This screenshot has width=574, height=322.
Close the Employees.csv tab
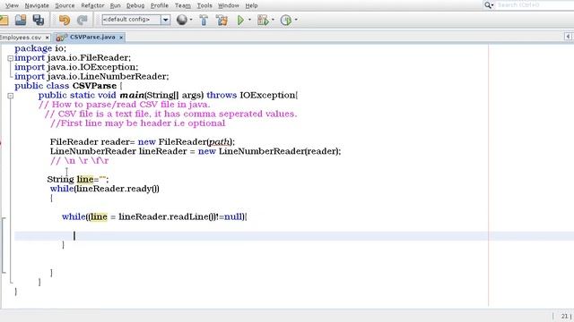tap(47, 38)
